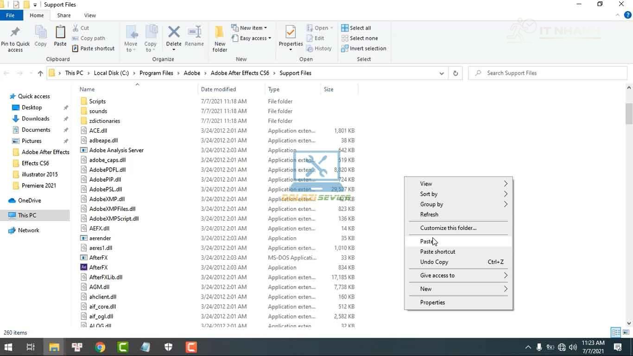Click Program Files in breadcrumb
633x356 pixels.
[156, 73]
